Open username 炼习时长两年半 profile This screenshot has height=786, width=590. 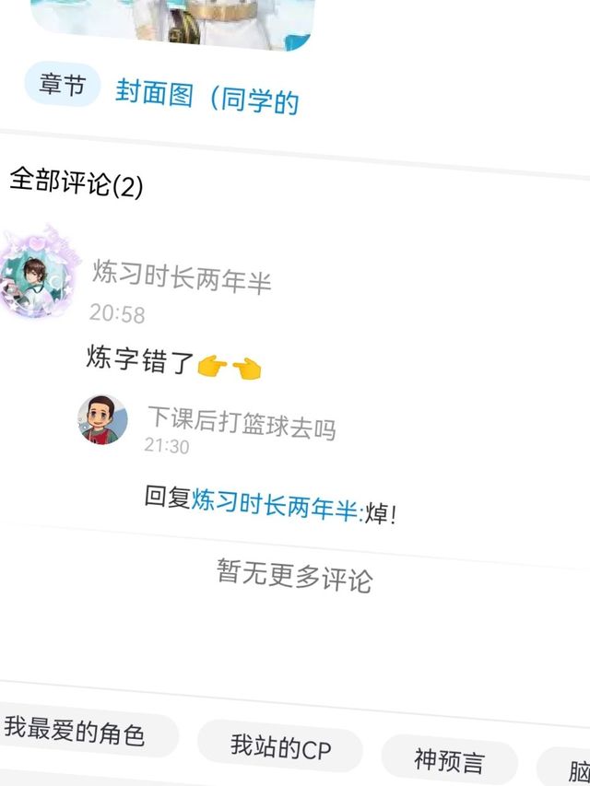point(182,276)
